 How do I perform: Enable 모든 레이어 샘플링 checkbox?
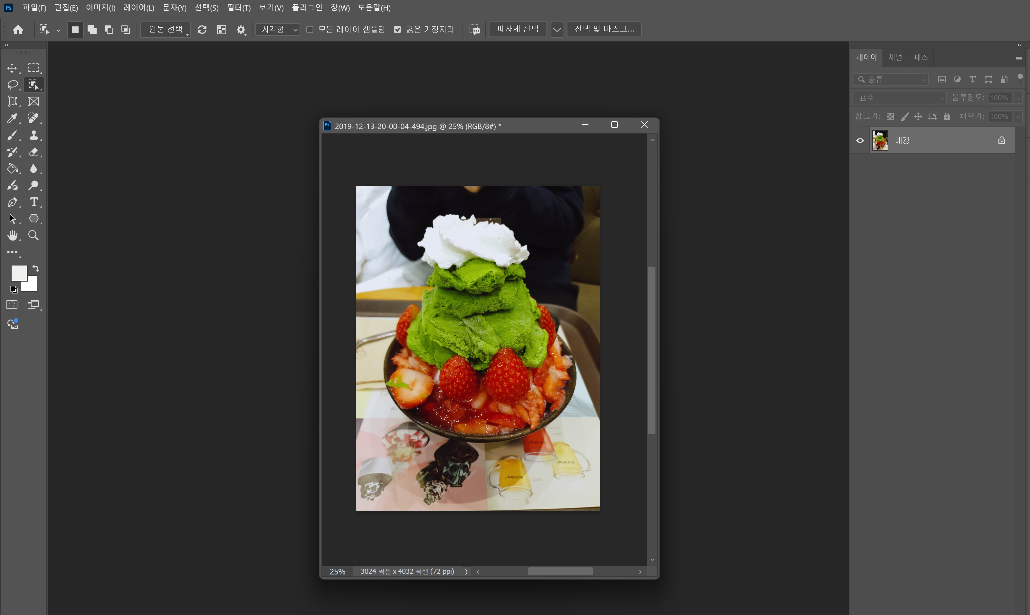click(310, 29)
